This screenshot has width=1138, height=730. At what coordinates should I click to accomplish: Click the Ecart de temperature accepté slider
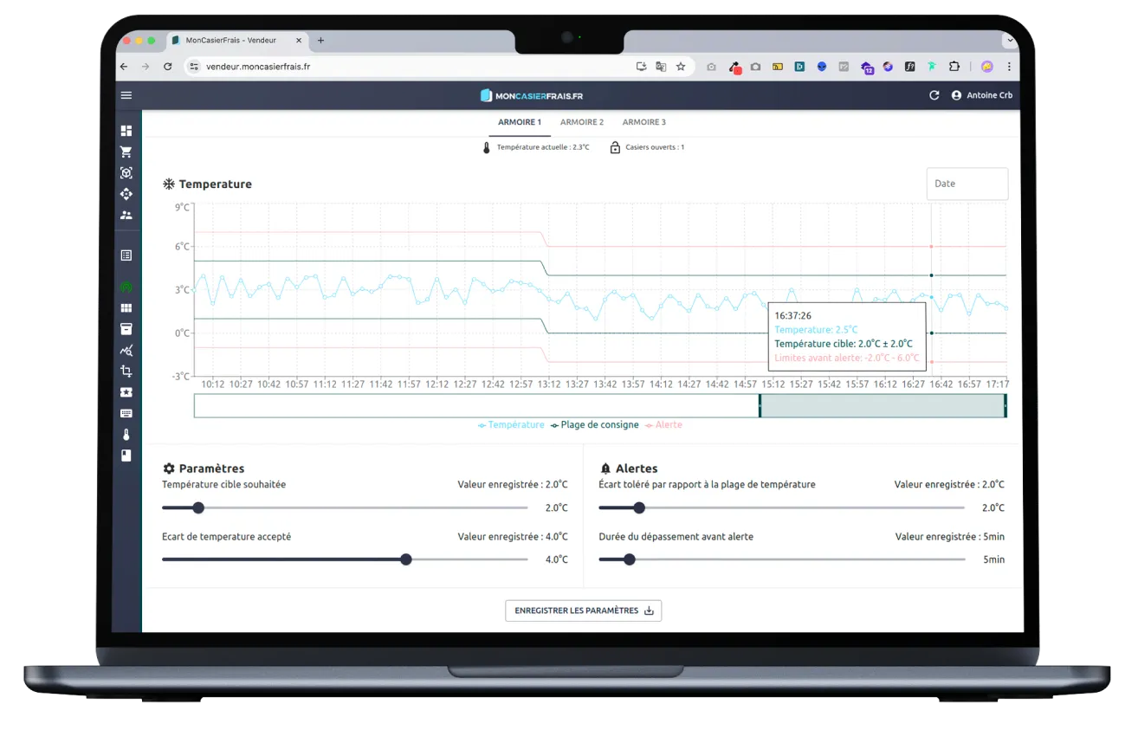pos(345,559)
